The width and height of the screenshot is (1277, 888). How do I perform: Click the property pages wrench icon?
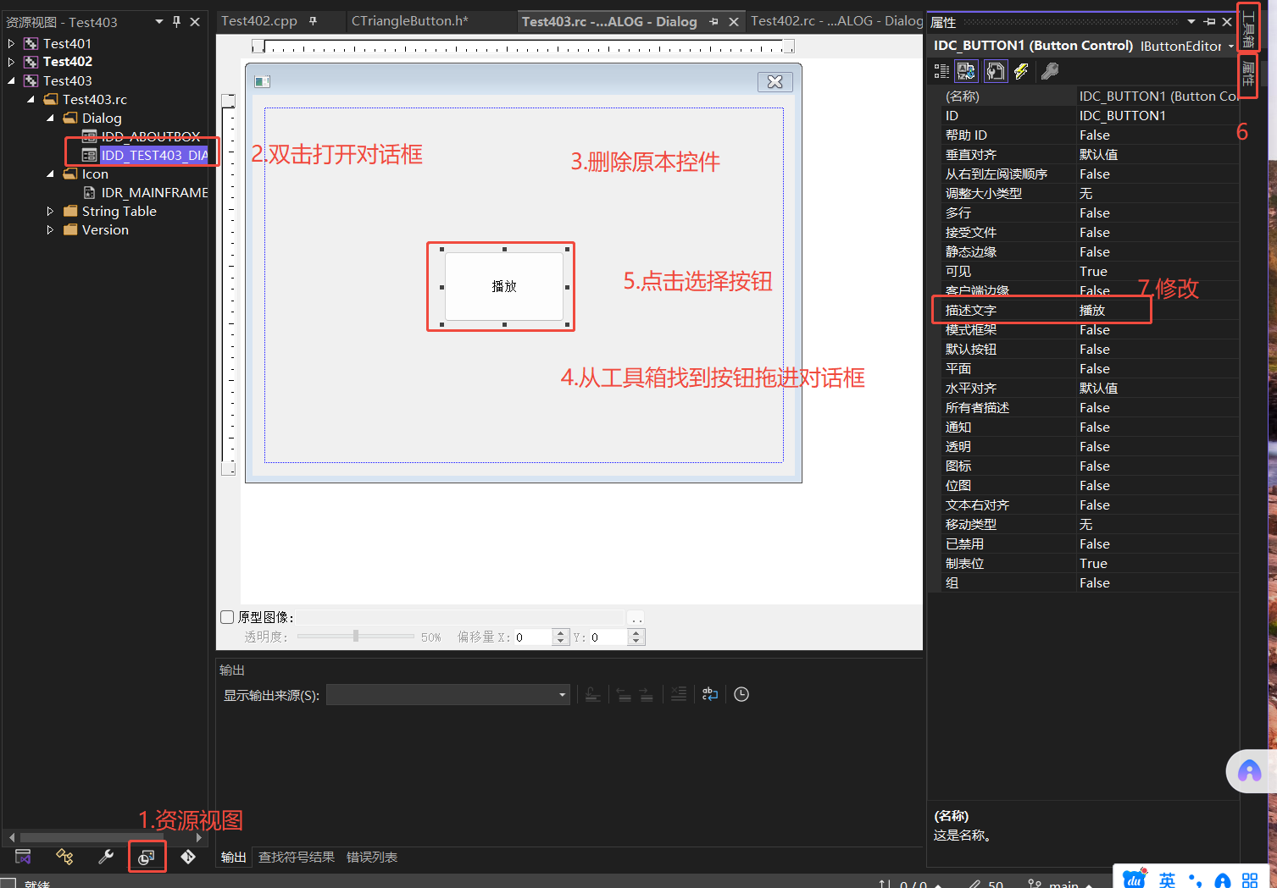pos(1050,71)
